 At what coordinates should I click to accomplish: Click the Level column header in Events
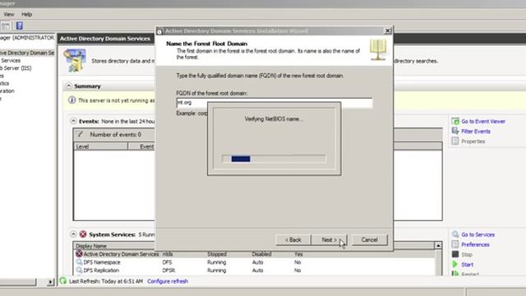point(100,146)
